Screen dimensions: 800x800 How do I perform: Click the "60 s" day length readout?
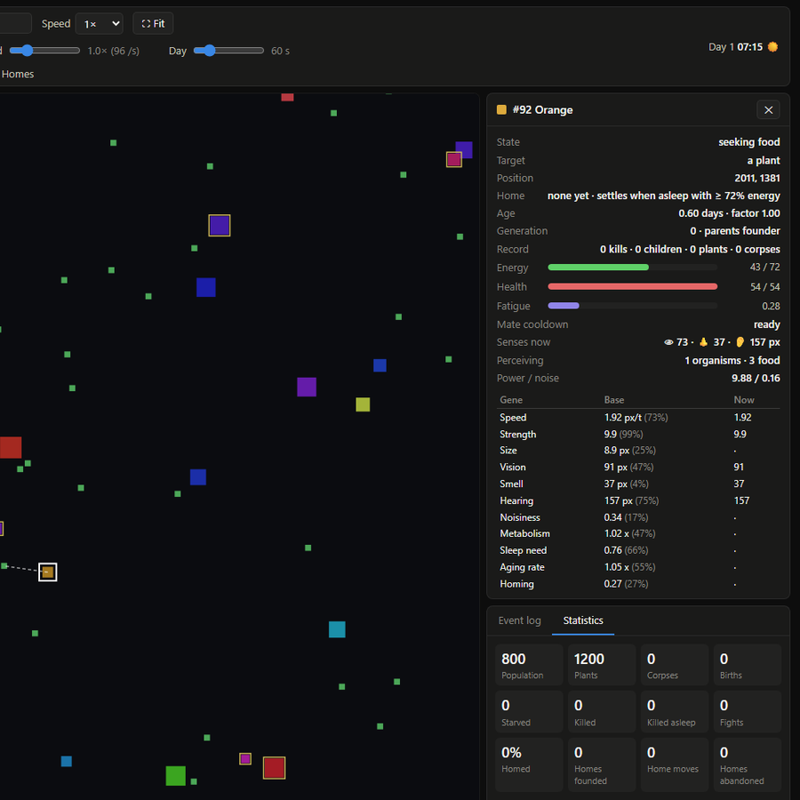pyautogui.click(x=280, y=51)
